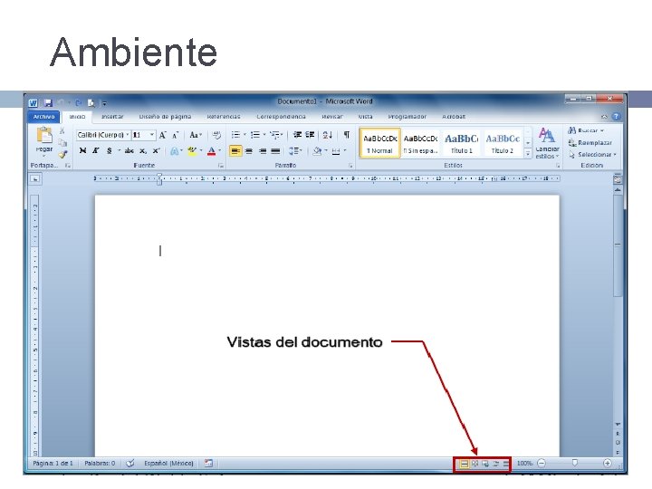Toggle Superscript formatting
Image resolution: width=652 pixels, height=489 pixels.
coord(156,151)
